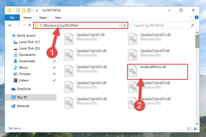Open Local Disk (D:) in sidebar
The height and width of the screenshot is (137, 206).
click(x=29, y=48)
